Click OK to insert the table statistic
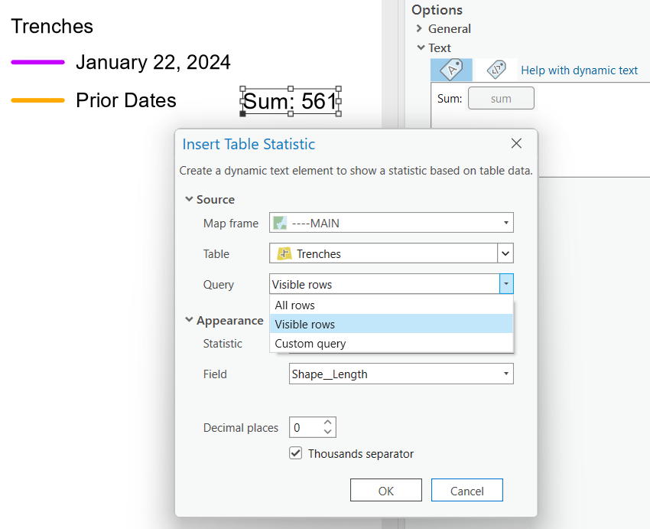 (x=385, y=490)
